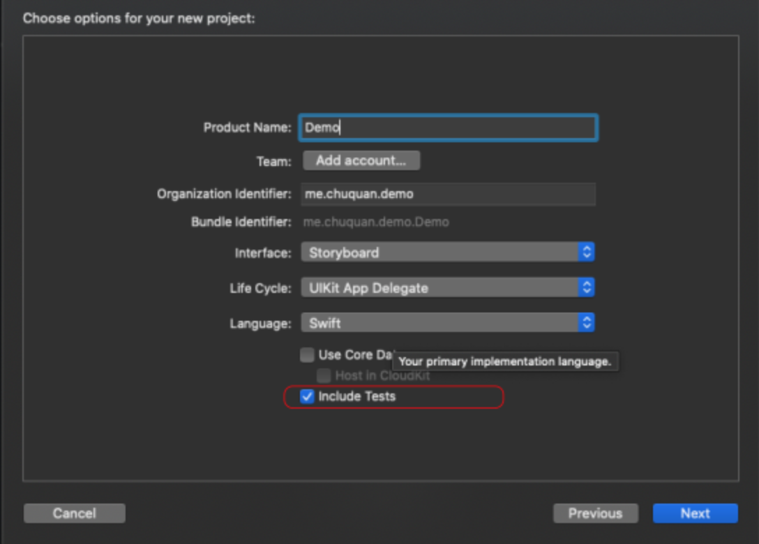Click the Organization Identifier text field
The image size is (759, 544).
(448, 194)
